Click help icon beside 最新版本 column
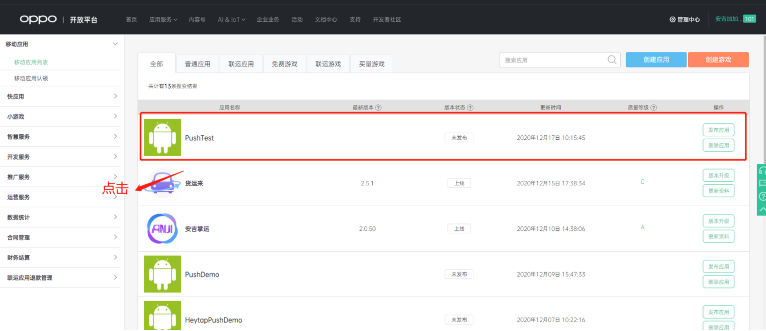Screen dimensions: 766x331 [379, 108]
